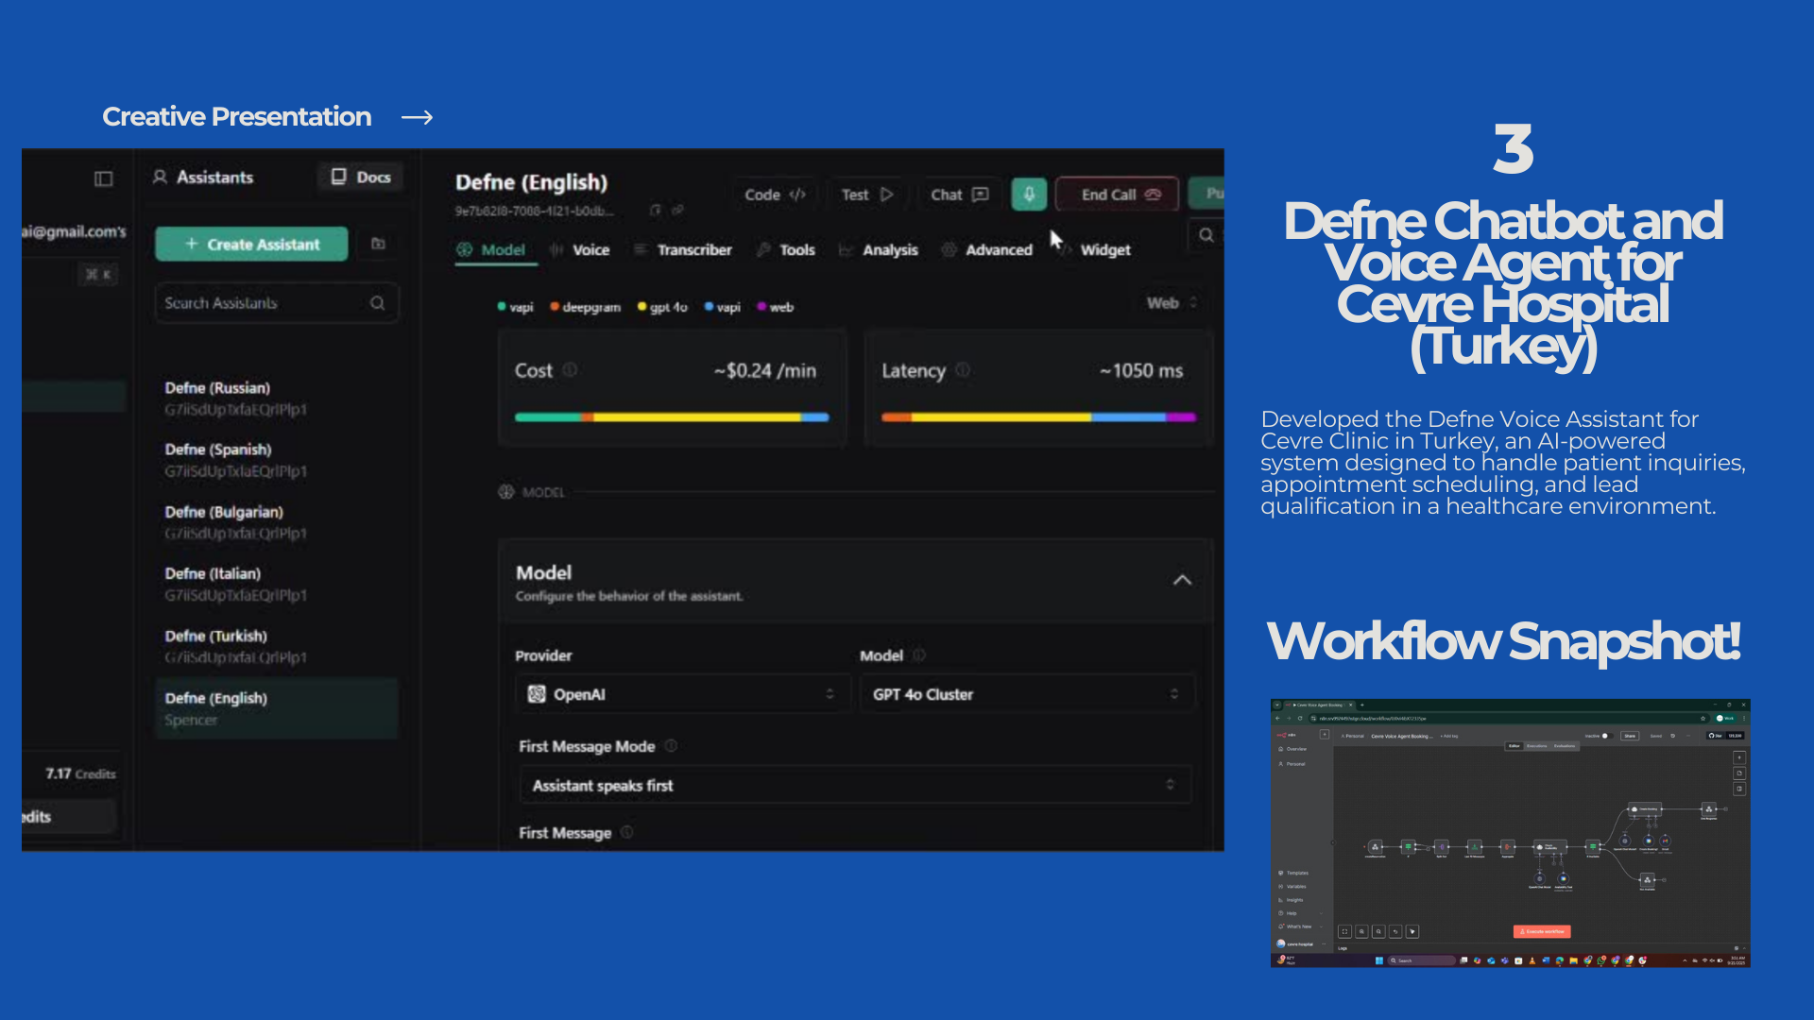Open the Workflow Snapshot thumbnail

pos(1510,832)
